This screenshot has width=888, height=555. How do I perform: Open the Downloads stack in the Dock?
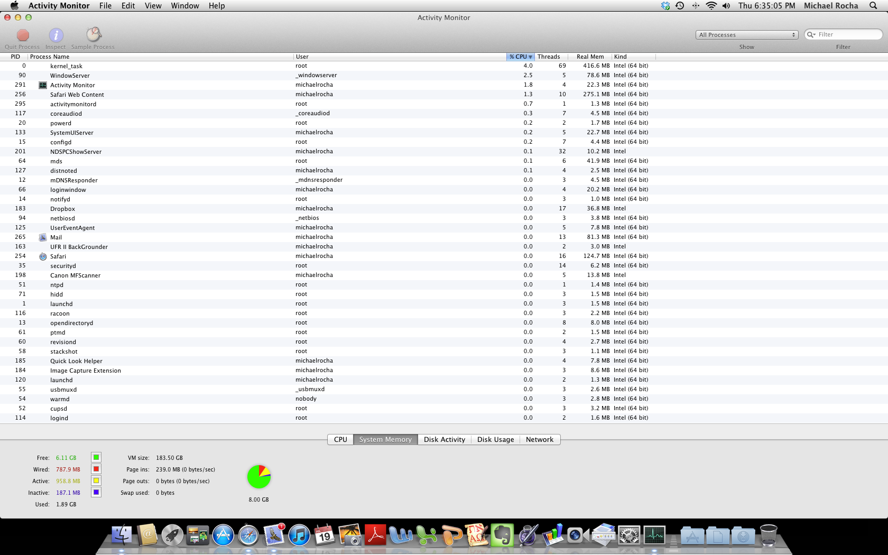(743, 535)
